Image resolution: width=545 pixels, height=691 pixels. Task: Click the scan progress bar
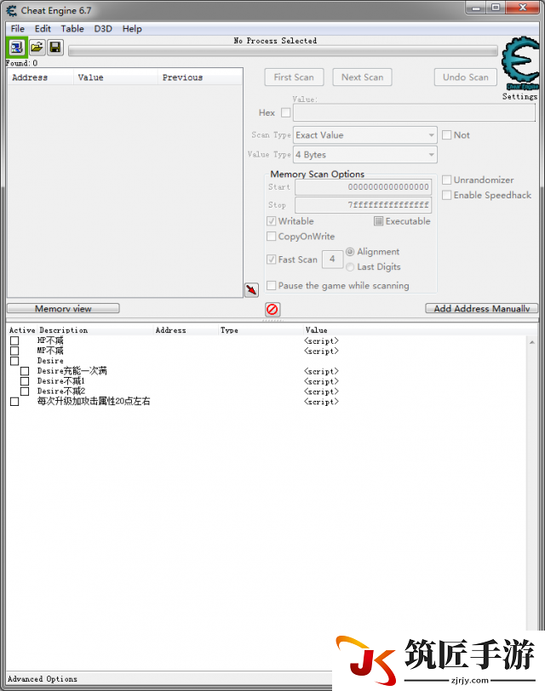[283, 51]
